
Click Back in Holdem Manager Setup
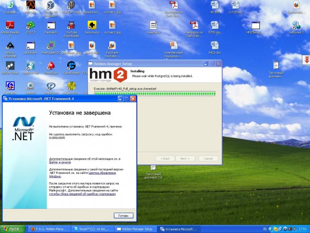[165, 158]
